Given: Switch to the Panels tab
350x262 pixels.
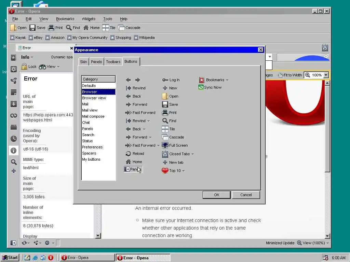Looking at the screenshot, I should [x=96, y=62].
